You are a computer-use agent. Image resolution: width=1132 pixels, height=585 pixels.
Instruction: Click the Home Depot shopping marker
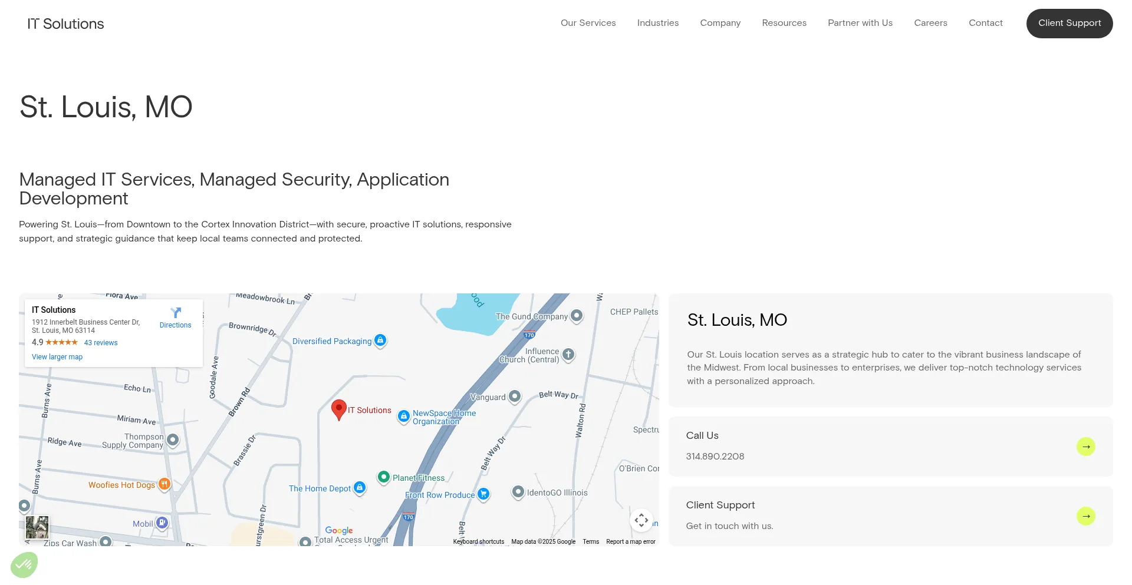(360, 488)
